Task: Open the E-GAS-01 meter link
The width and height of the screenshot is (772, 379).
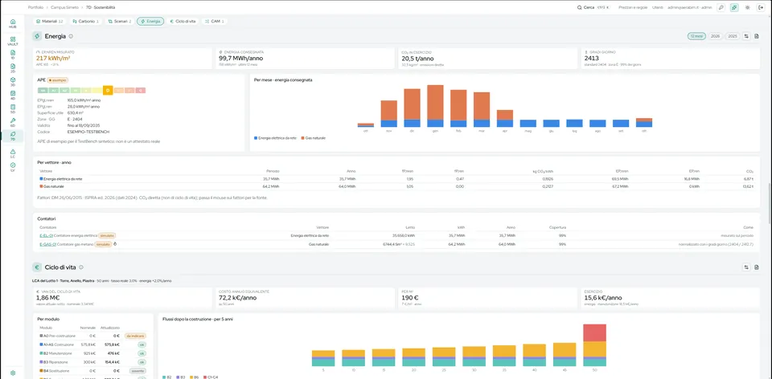Action: (47, 244)
